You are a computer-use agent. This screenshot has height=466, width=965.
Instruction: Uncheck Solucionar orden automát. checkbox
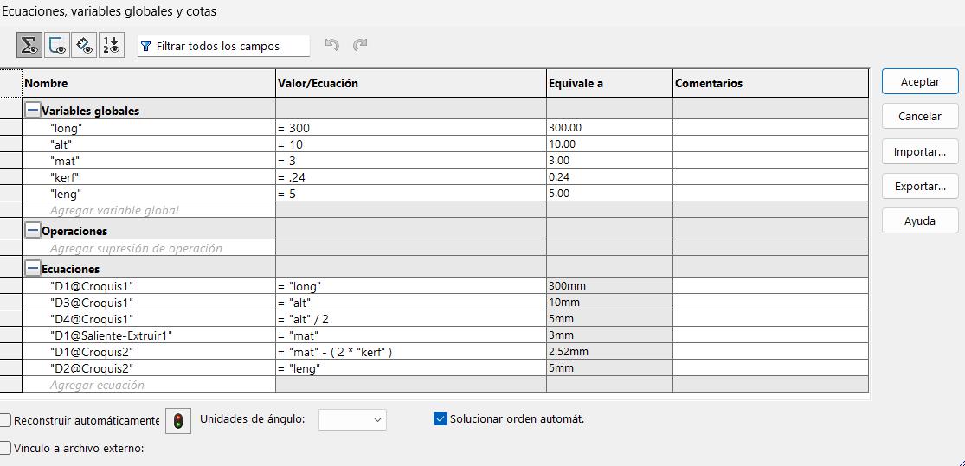click(x=440, y=418)
